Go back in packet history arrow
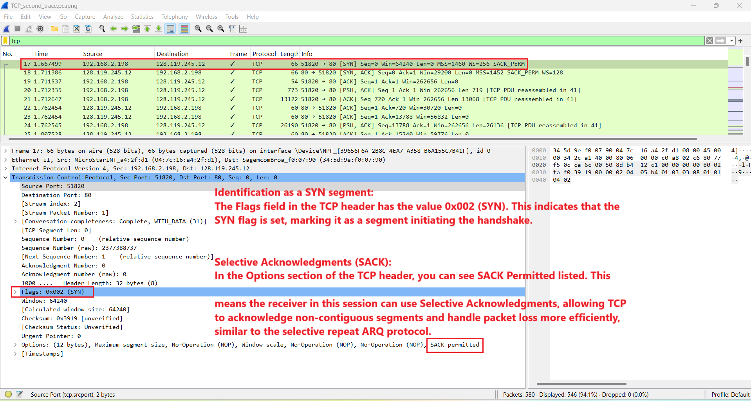This screenshot has width=751, height=401. coord(114,29)
